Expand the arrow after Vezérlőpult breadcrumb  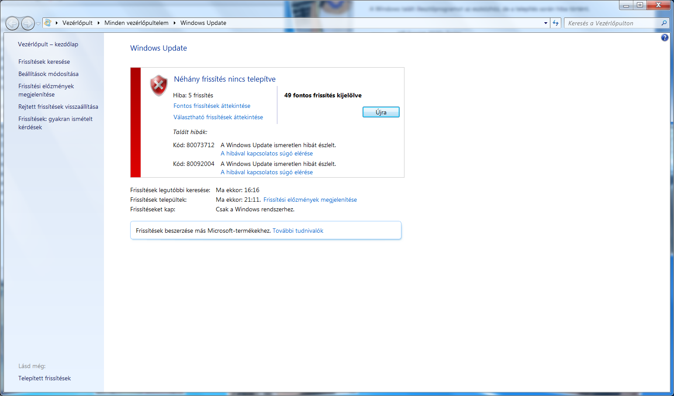click(x=99, y=23)
